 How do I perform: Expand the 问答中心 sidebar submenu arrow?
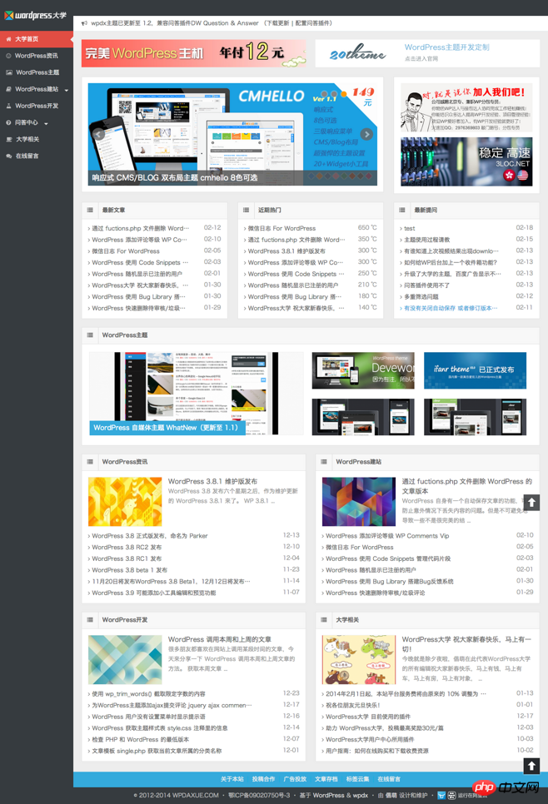(x=46, y=123)
